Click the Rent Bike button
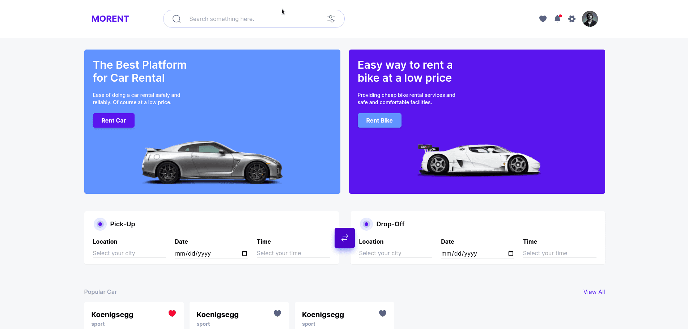This screenshot has height=329, width=688. tap(379, 120)
